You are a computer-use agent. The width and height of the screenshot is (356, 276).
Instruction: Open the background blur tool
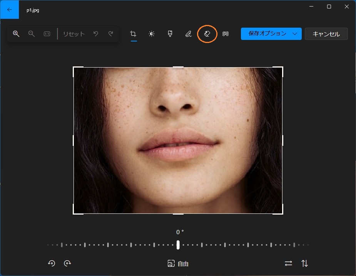tap(225, 34)
